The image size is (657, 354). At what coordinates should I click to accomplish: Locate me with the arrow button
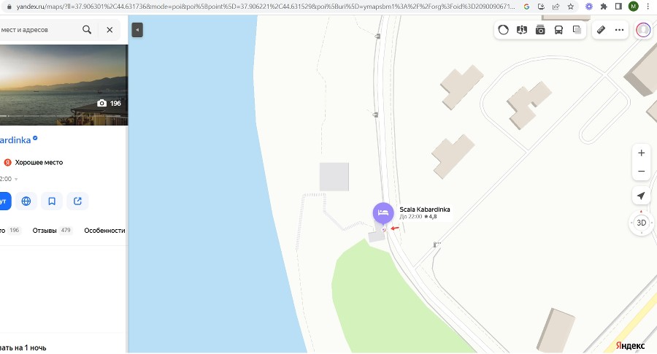tap(641, 196)
